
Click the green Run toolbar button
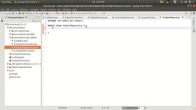coord(42,13)
